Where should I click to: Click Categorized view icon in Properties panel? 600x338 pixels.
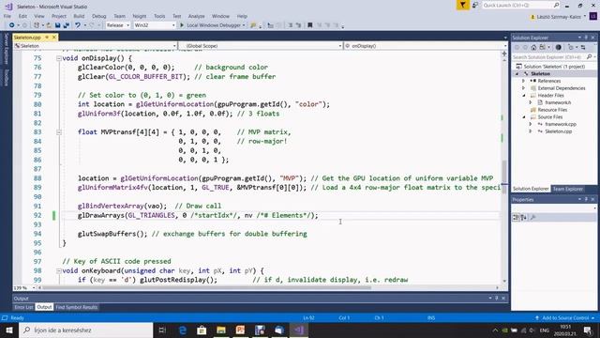516,217
